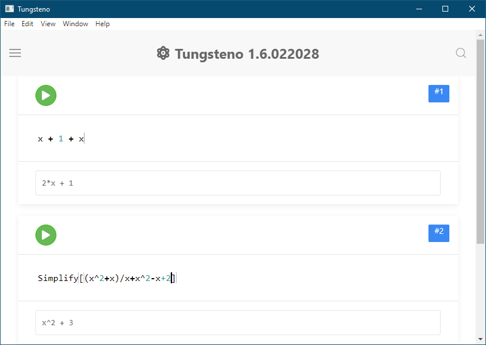The height and width of the screenshot is (345, 486).
Task: Click the scrollbar up arrow
Action: [x=480, y=35]
